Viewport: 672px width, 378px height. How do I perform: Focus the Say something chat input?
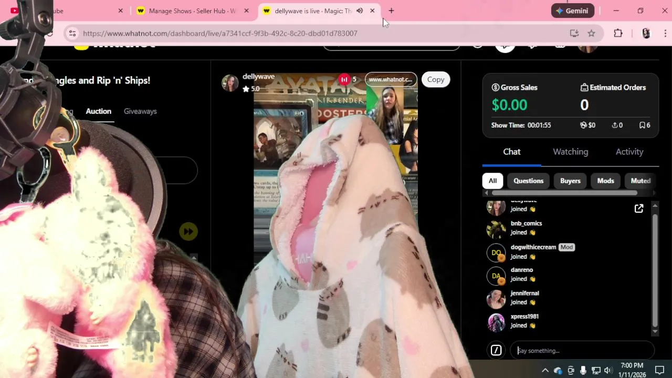pos(582,350)
